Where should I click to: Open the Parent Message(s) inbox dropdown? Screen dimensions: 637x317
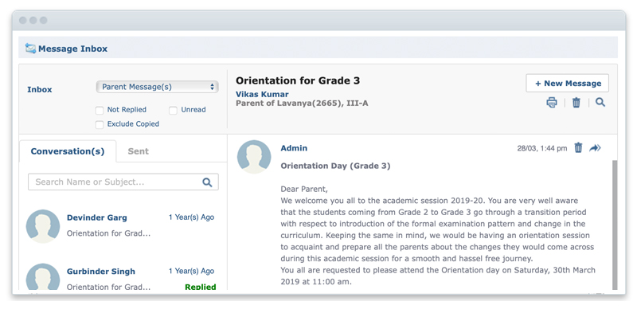157,87
